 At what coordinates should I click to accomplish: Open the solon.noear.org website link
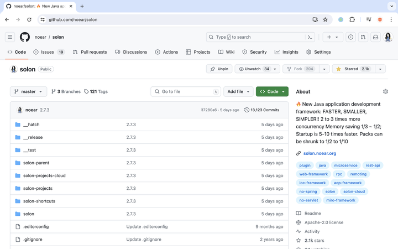320,153
